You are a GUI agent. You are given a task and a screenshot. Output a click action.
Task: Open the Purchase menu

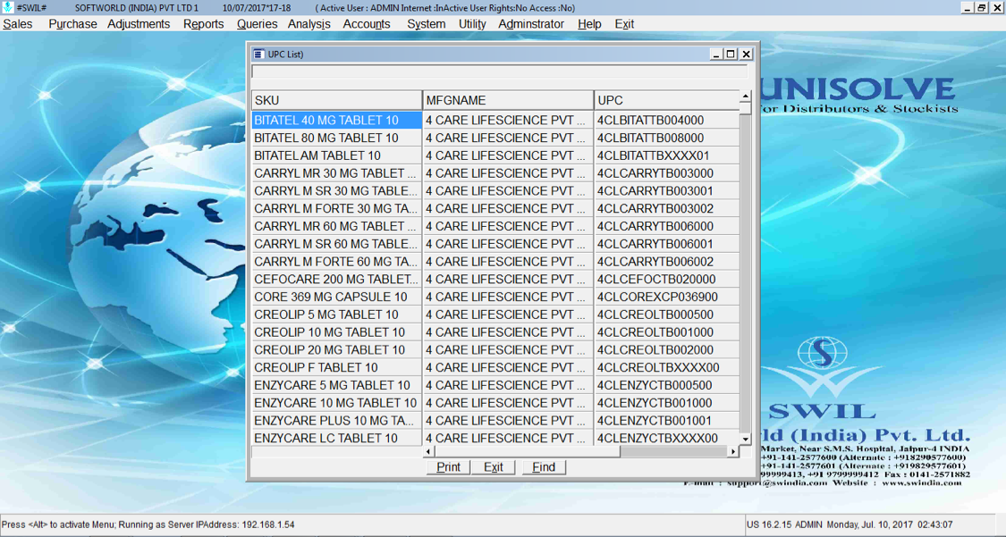click(72, 24)
